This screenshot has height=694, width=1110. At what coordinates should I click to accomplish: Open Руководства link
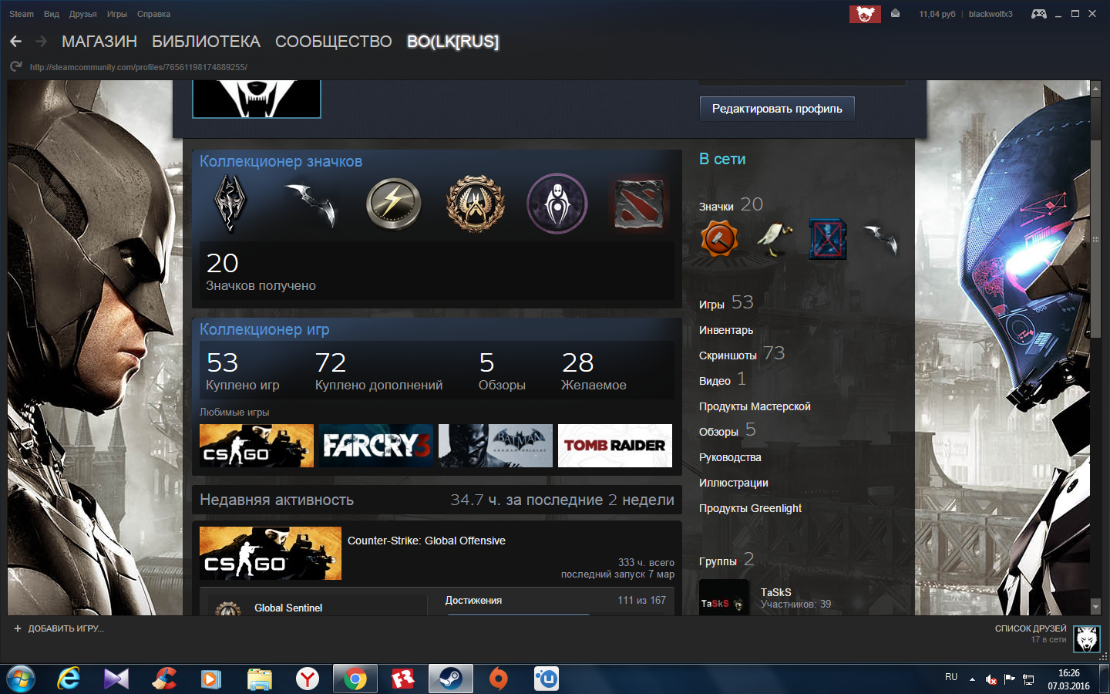[730, 457]
